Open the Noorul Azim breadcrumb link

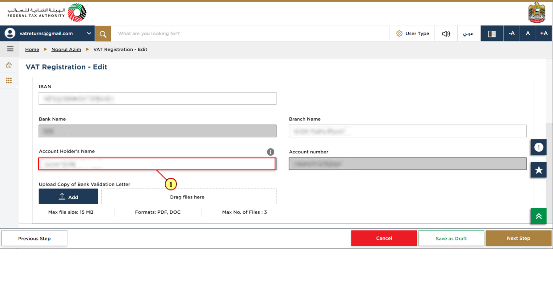tap(66, 50)
